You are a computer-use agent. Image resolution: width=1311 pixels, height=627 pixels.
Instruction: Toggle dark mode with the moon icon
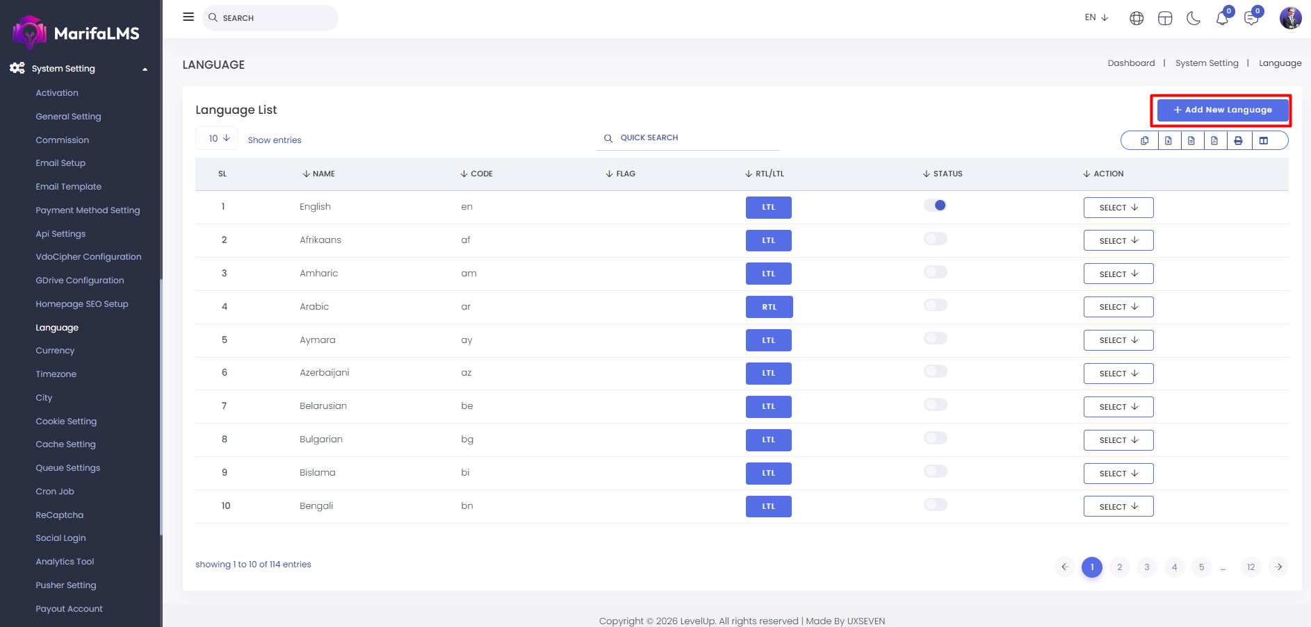click(x=1194, y=19)
